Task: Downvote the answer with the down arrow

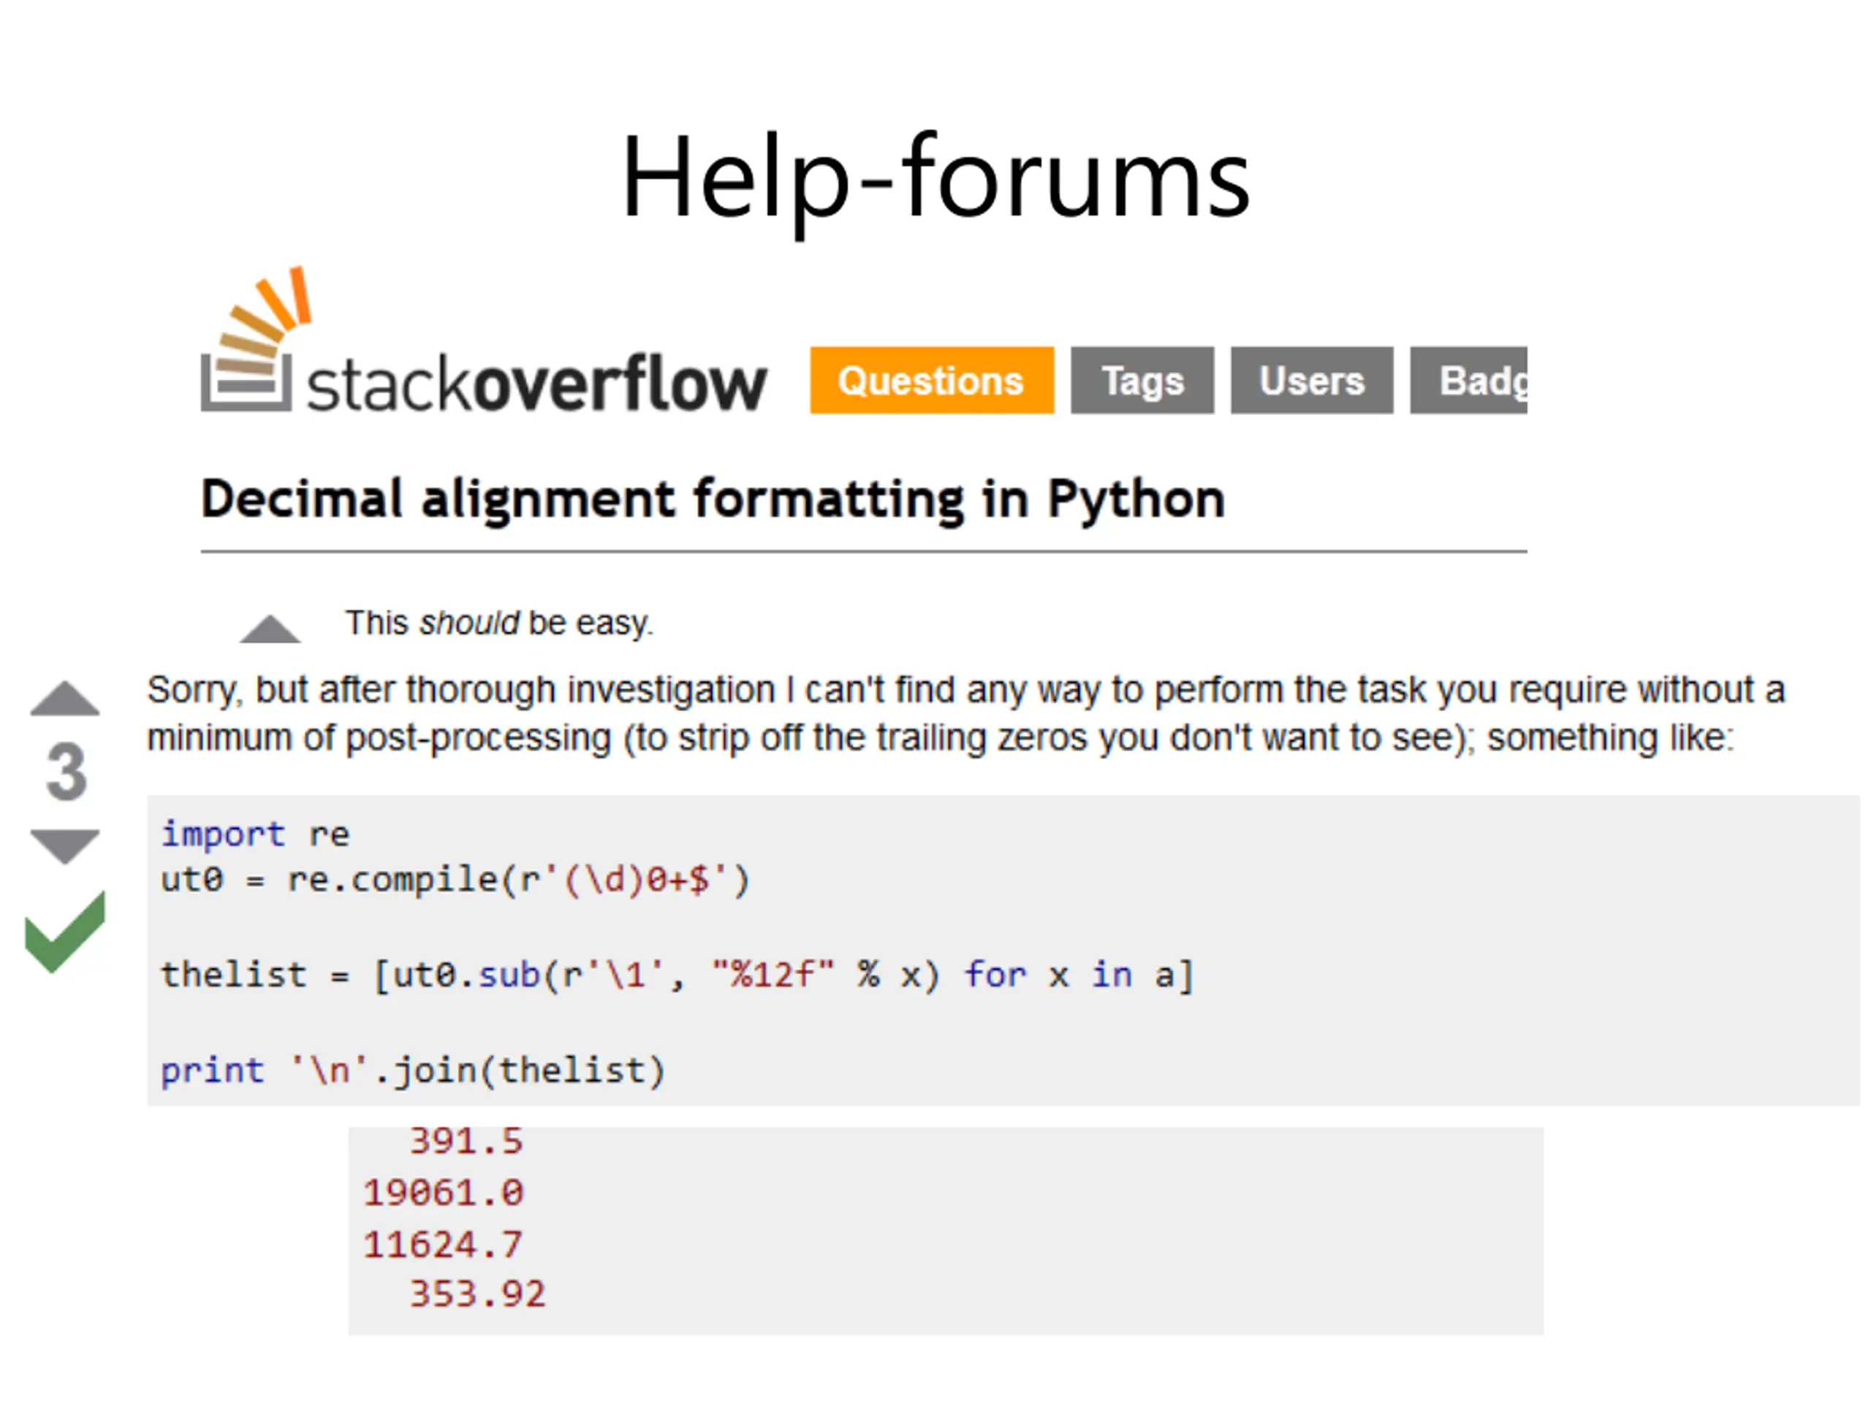Action: click(65, 845)
